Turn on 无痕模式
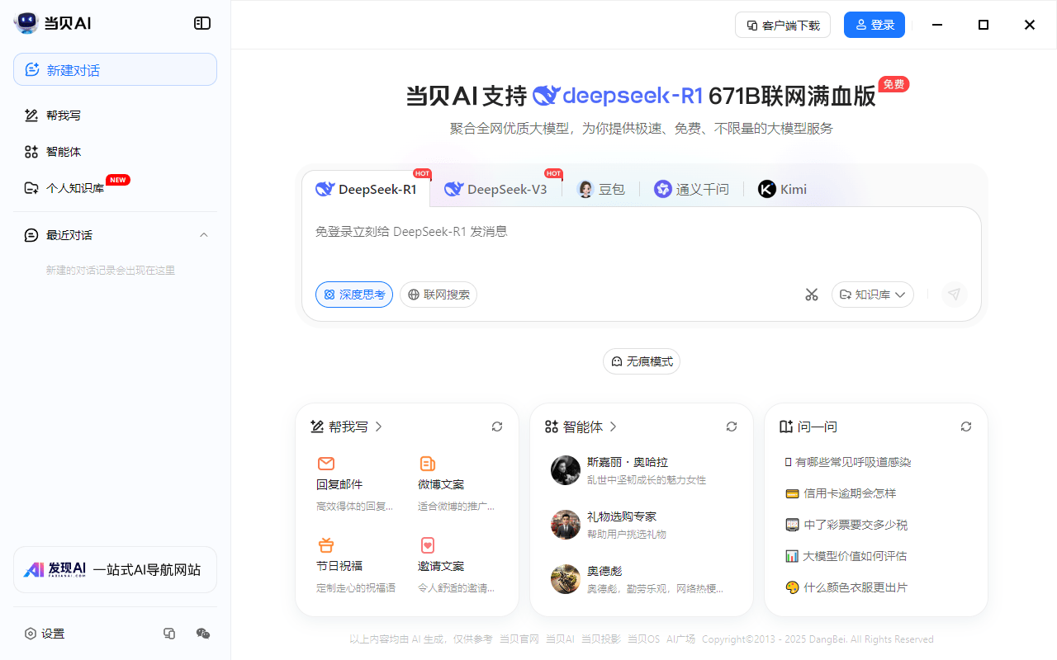This screenshot has height=660, width=1057. pos(642,361)
